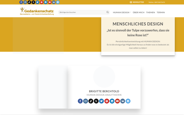Open YouTube icon in top header bar
184x115 pixels.
(x=50, y=2)
